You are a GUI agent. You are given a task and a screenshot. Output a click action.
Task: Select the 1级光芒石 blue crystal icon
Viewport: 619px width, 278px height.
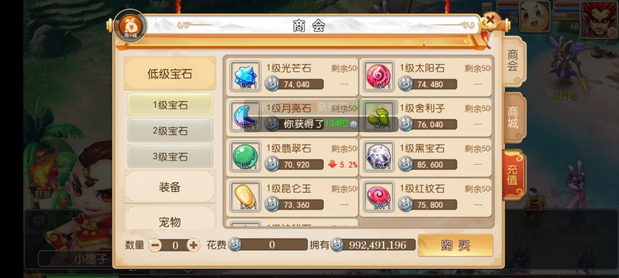pos(245,77)
